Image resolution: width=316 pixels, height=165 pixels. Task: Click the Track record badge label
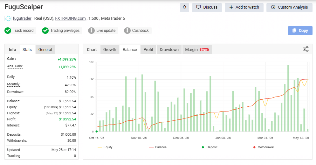pyautogui.click(x=23, y=31)
